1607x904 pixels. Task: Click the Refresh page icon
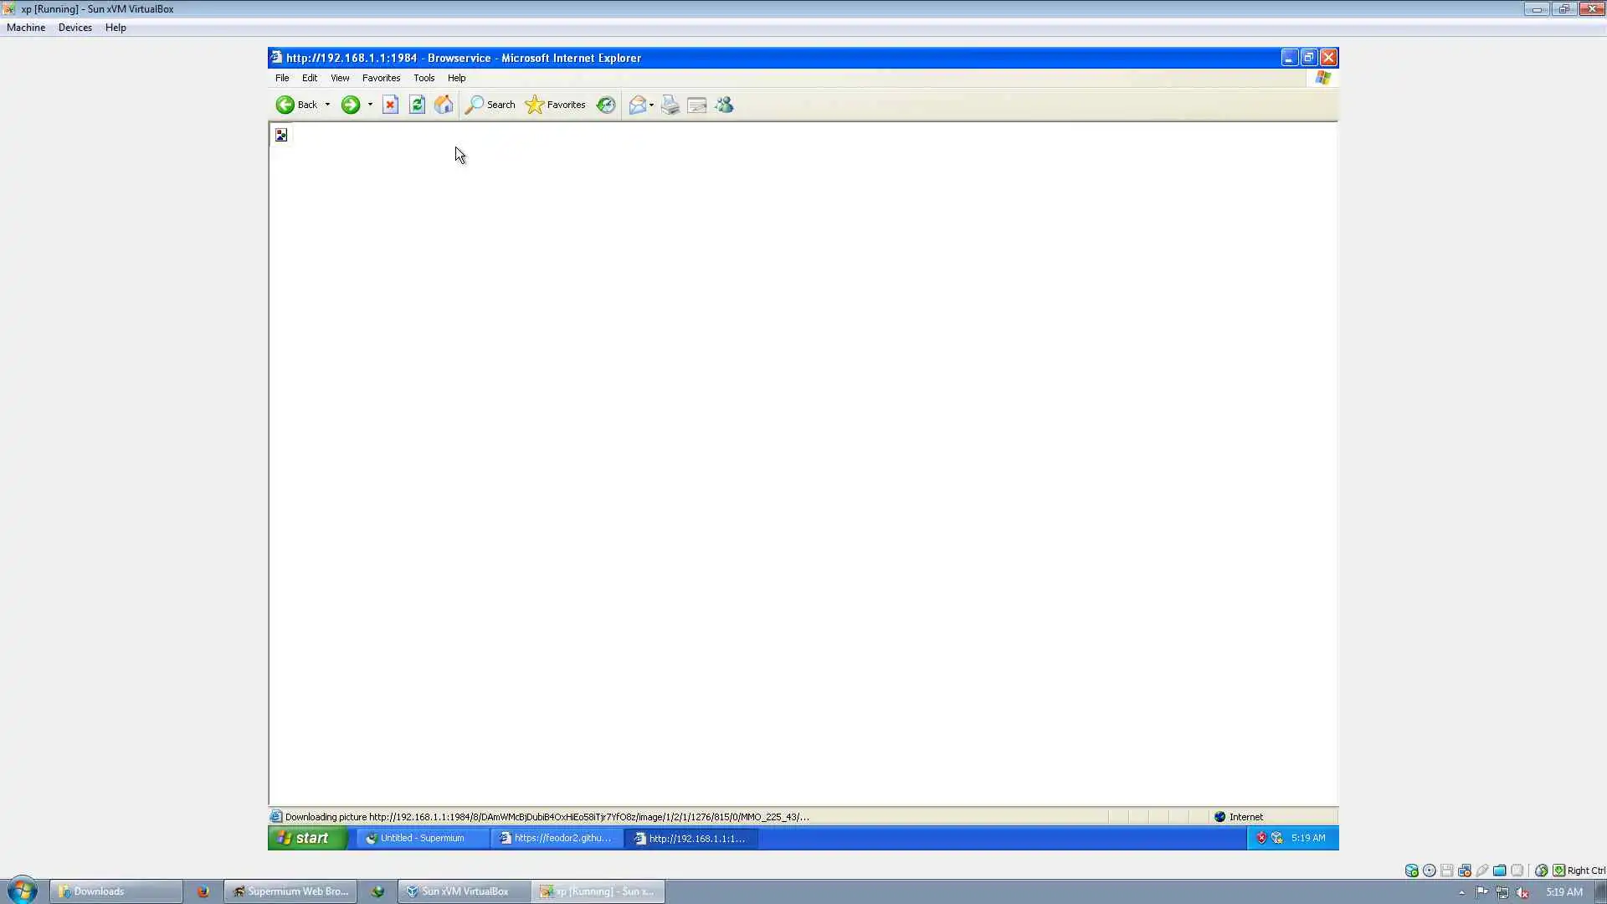tap(417, 105)
